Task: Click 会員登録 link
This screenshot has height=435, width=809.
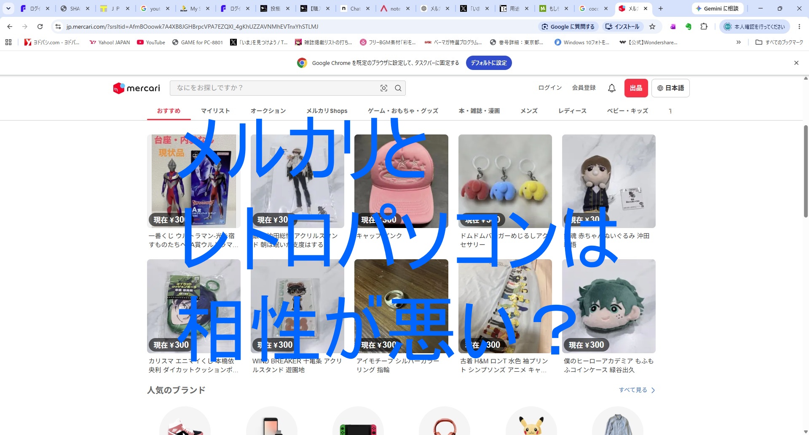Action: (x=584, y=88)
